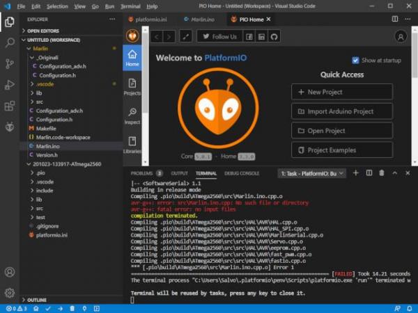Open Libraries in the PIO Home sidebar
This screenshot has width=418, height=313.
tap(132, 145)
